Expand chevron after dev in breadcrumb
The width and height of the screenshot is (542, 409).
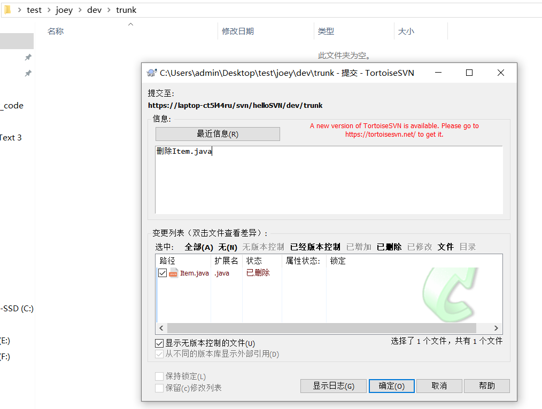[x=109, y=10]
